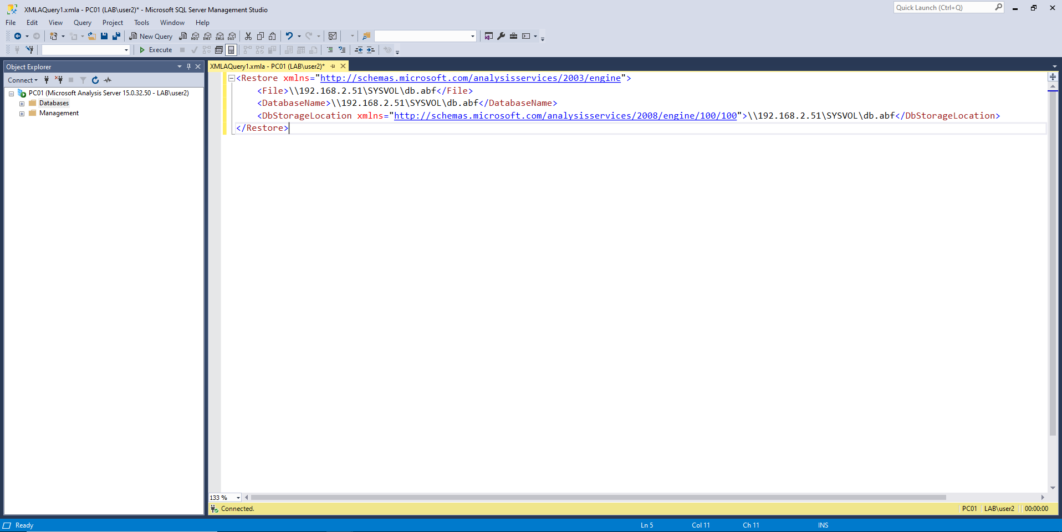Viewport: 1062px width, 532px height.
Task: Click the Cut scissors icon
Action: coord(248,36)
